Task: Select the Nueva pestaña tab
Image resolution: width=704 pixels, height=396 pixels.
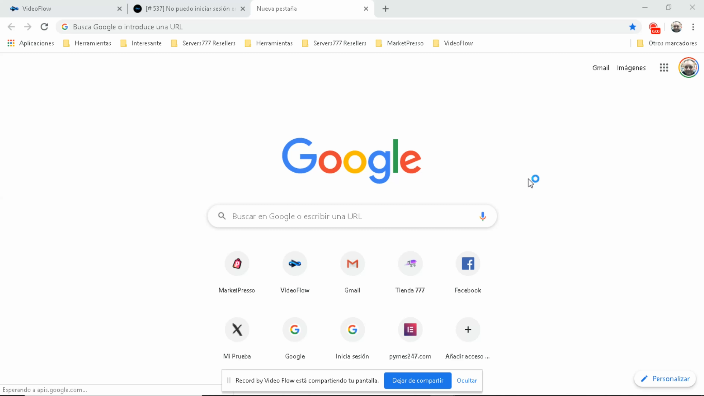Action: tap(312, 9)
